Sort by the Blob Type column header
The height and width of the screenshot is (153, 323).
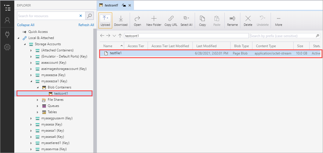(x=241, y=46)
